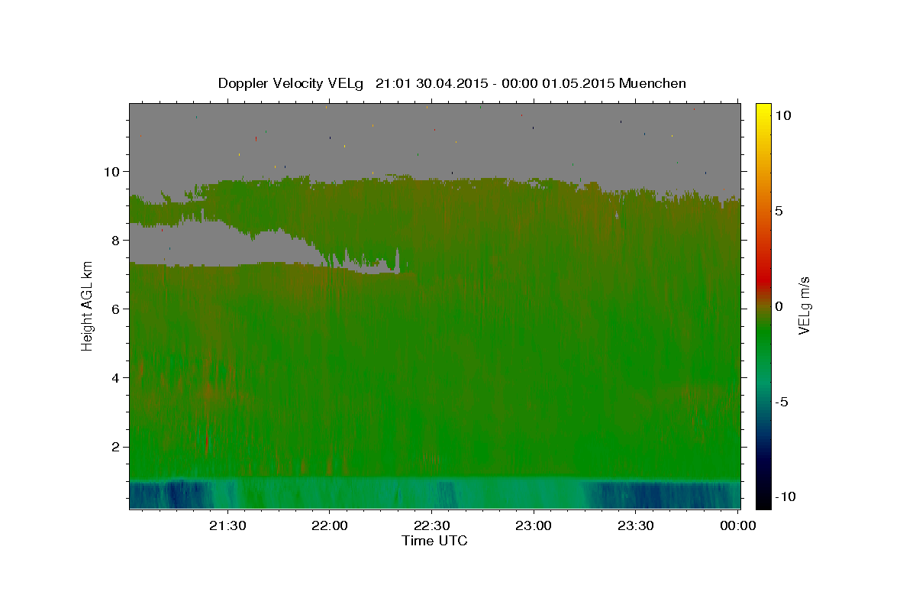Image resolution: width=916 pixels, height=611 pixels.
Task: Select the 'Time UTC' x-axis label
Action: 434,541
